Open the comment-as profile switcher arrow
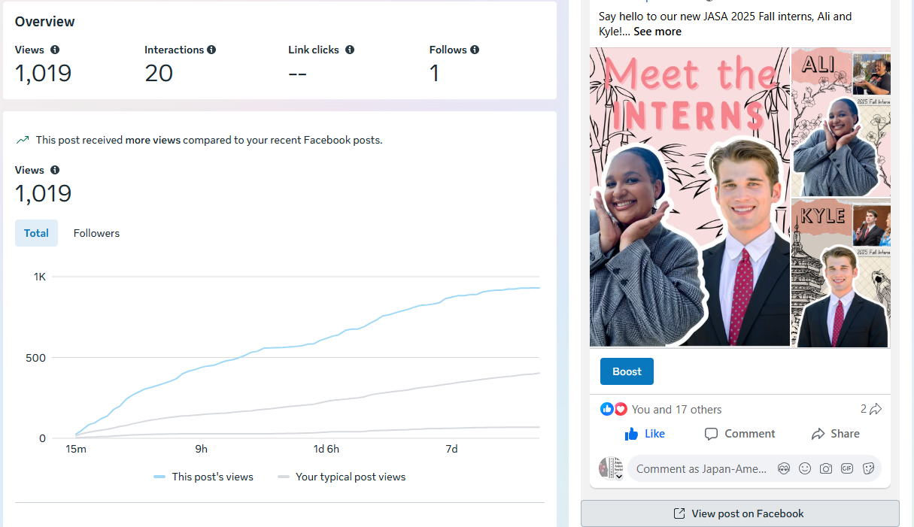The width and height of the screenshot is (914, 527). coord(619,476)
